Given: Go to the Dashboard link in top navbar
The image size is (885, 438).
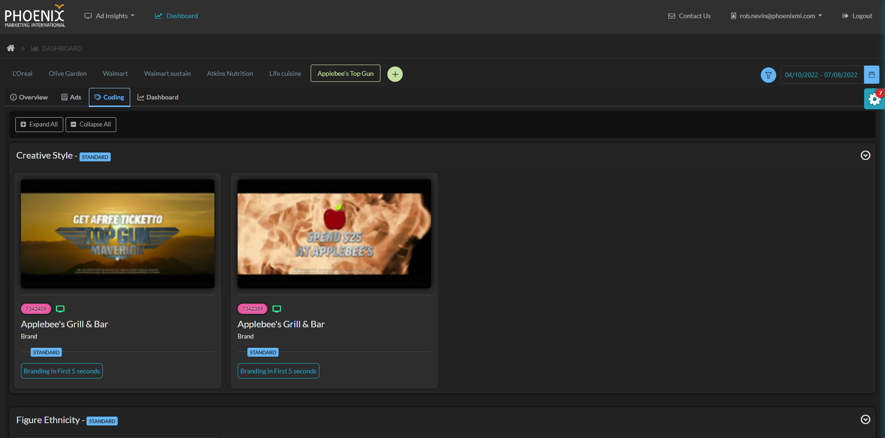Looking at the screenshot, I should 176,16.
